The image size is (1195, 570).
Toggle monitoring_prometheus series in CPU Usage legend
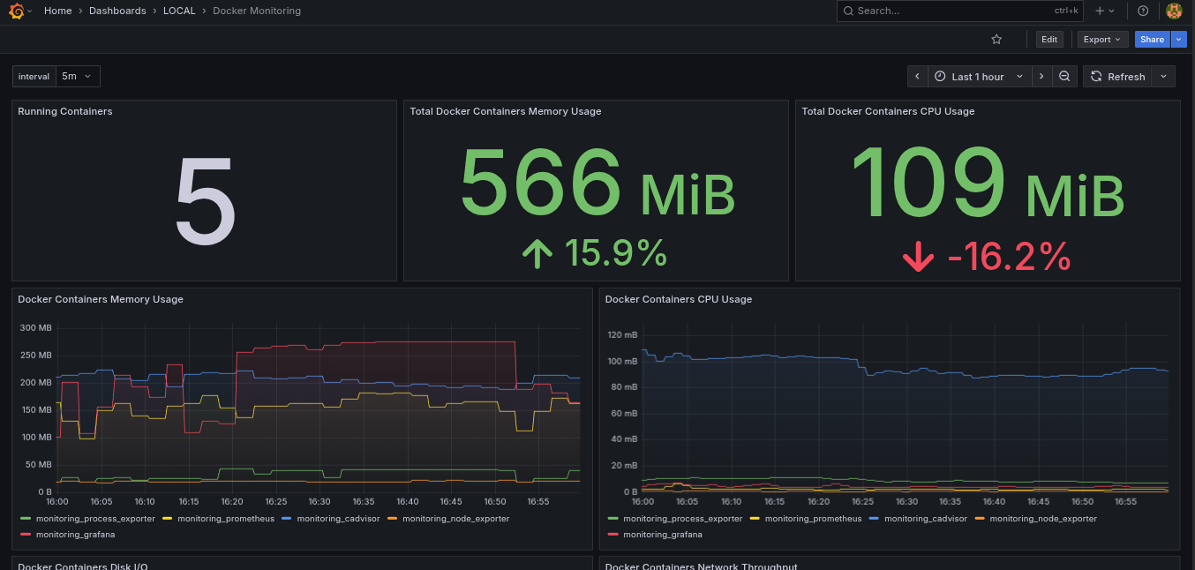click(x=814, y=519)
